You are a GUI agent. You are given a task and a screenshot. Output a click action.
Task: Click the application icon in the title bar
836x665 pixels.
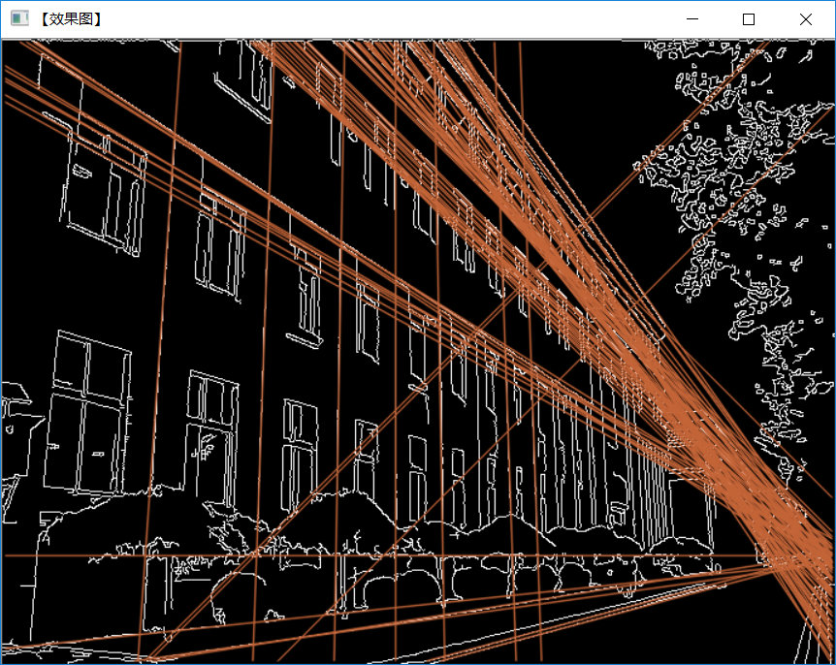(x=17, y=19)
